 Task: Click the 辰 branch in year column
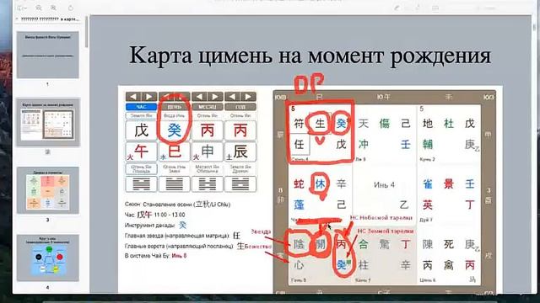click(240, 151)
